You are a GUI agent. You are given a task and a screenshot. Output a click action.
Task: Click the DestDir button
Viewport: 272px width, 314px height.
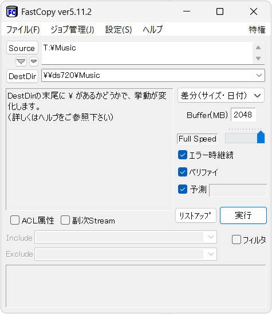tap(22, 76)
